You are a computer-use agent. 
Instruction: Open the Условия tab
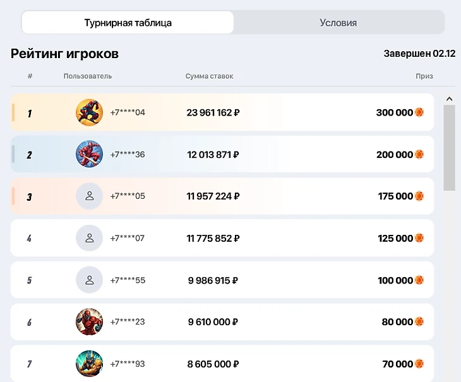click(x=338, y=23)
